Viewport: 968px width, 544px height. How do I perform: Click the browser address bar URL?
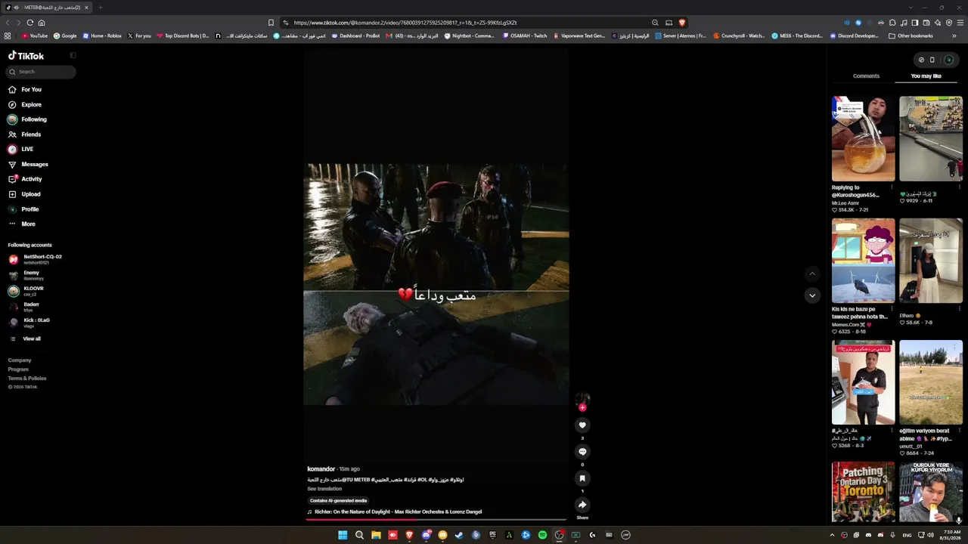click(x=405, y=23)
